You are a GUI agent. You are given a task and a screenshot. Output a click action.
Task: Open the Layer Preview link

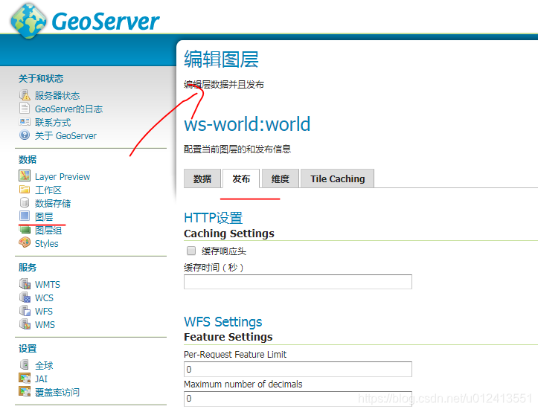point(63,177)
